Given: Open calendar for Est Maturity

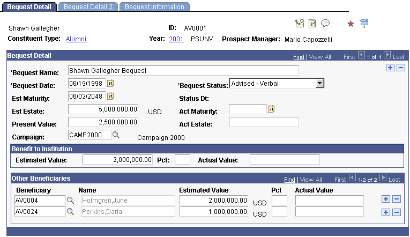Looking at the screenshot, I should tap(110, 97).
